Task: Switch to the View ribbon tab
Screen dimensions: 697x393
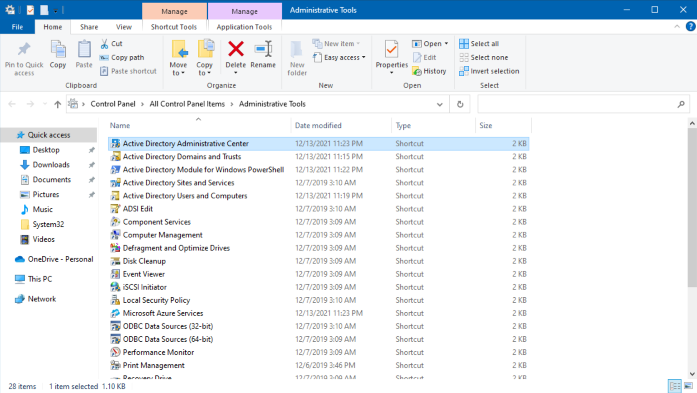Action: pos(123,27)
